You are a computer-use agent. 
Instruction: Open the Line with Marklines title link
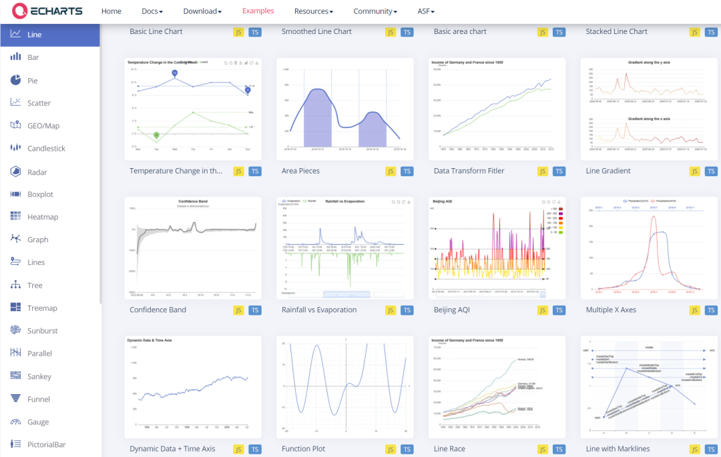[x=618, y=449]
